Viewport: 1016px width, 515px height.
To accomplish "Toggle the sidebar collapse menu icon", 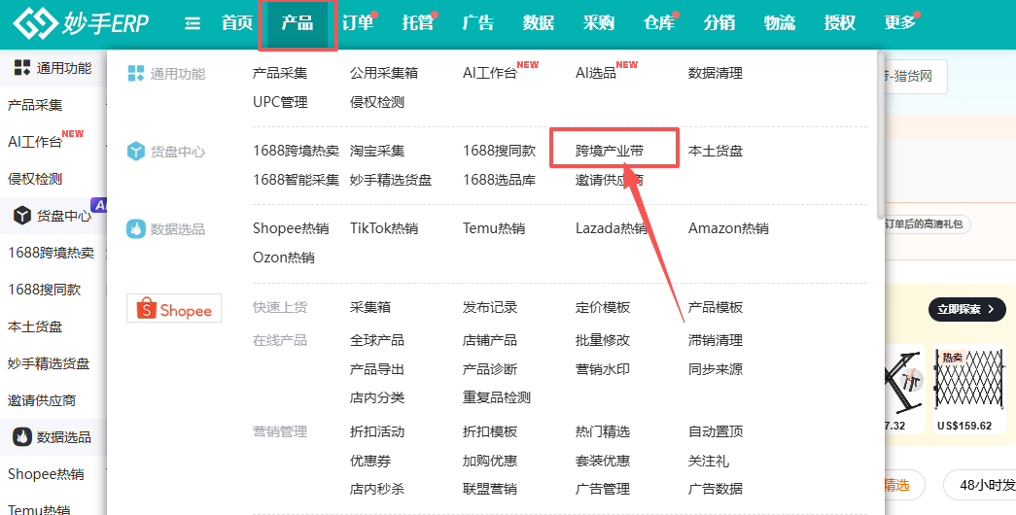I will pyautogui.click(x=193, y=23).
